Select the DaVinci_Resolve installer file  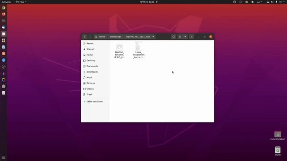pos(119,51)
